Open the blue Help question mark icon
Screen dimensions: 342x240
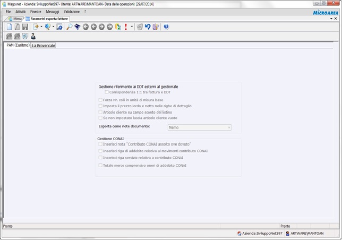point(166,27)
